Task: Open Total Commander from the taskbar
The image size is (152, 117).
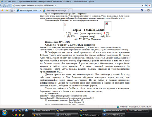Action: point(44,111)
